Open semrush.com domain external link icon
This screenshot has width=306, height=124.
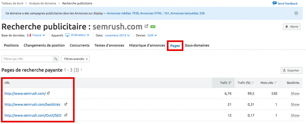click(x=146, y=26)
